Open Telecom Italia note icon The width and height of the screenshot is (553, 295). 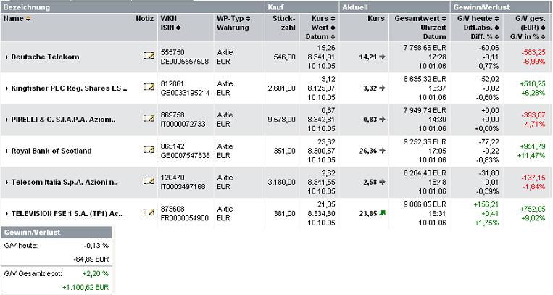coord(149,182)
